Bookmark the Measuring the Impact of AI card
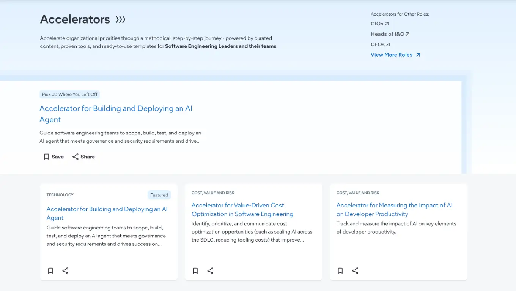The width and height of the screenshot is (516, 291). pyautogui.click(x=340, y=270)
